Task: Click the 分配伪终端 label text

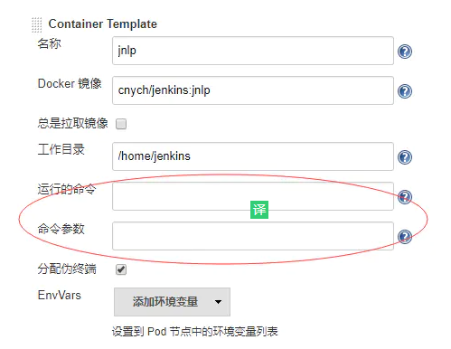Action: [67, 269]
